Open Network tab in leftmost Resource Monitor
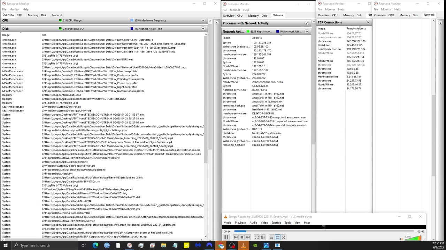This screenshot has width=446, height=250. click(x=57, y=15)
